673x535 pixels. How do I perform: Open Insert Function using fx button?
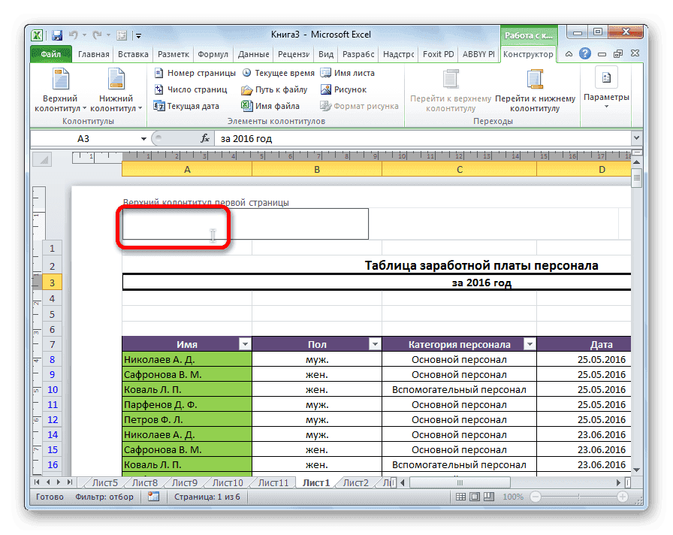pyautogui.click(x=204, y=138)
